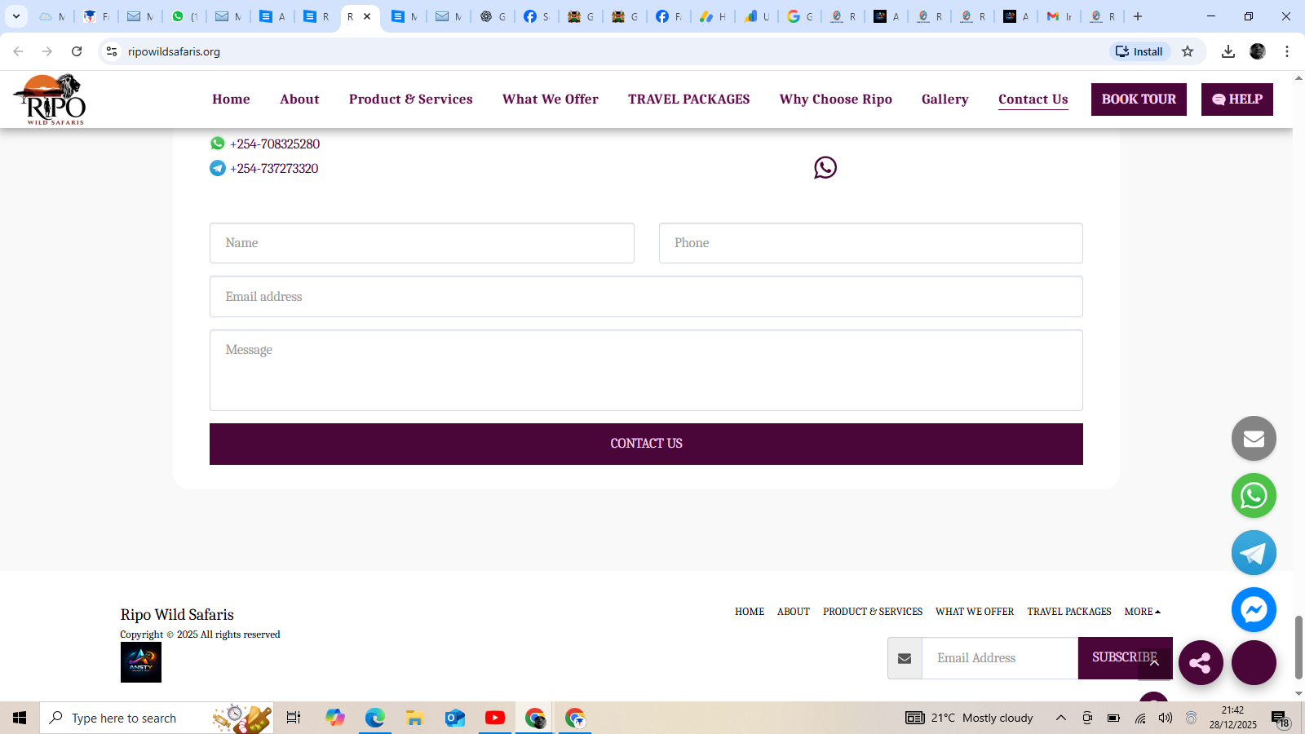Viewport: 1305px width, 734px height.
Task: Go to TRAVEL PACKAGES in the navigation
Action: point(688,99)
